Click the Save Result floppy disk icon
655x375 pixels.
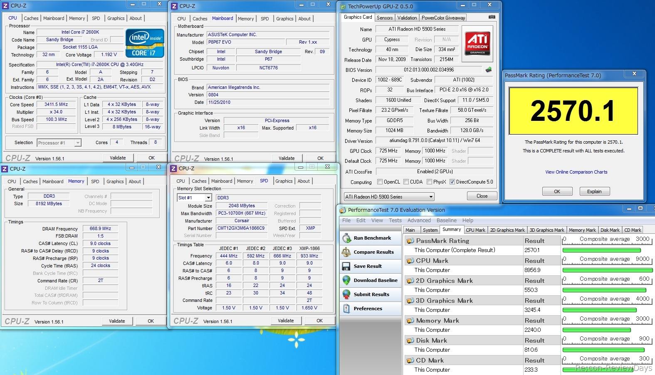coord(346,266)
